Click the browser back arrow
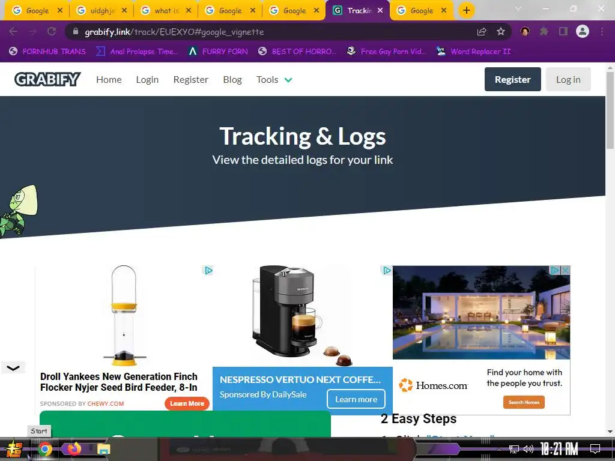This screenshot has height=461, width=615. pyautogui.click(x=13, y=31)
